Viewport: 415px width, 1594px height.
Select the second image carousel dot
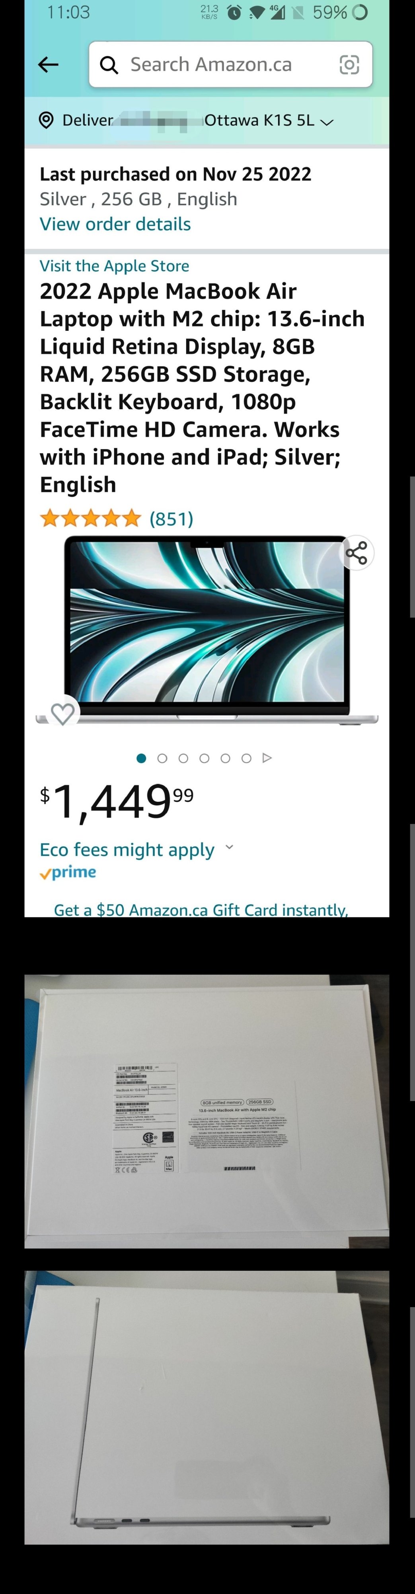point(162,758)
